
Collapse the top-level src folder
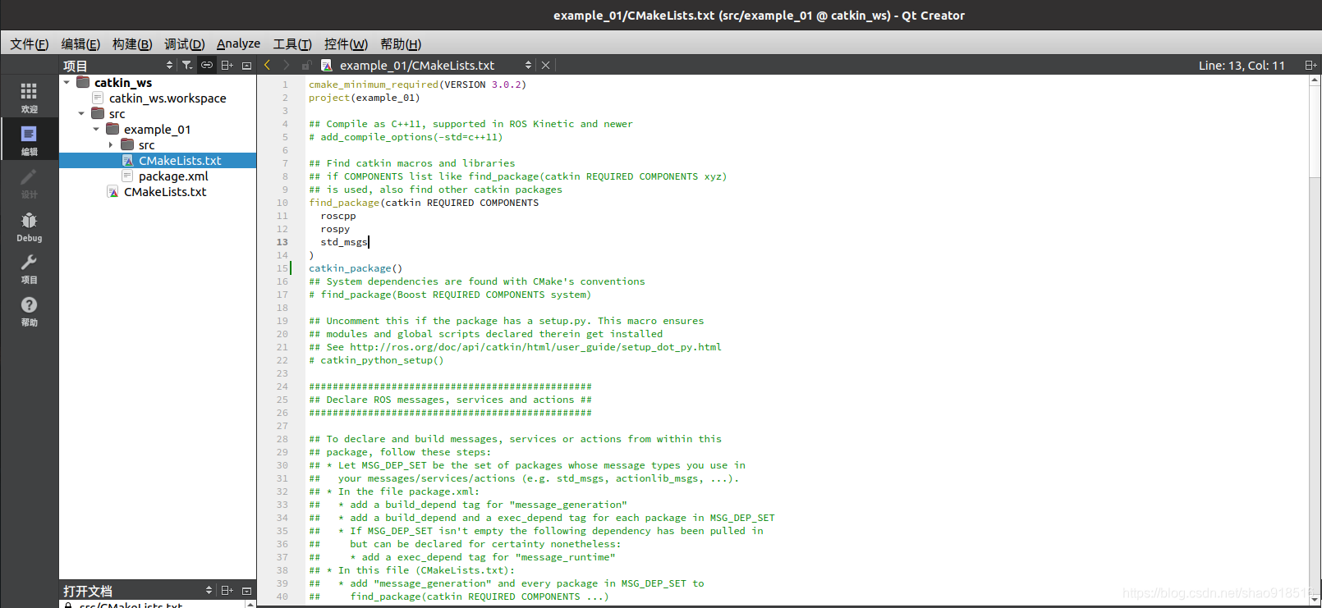81,113
